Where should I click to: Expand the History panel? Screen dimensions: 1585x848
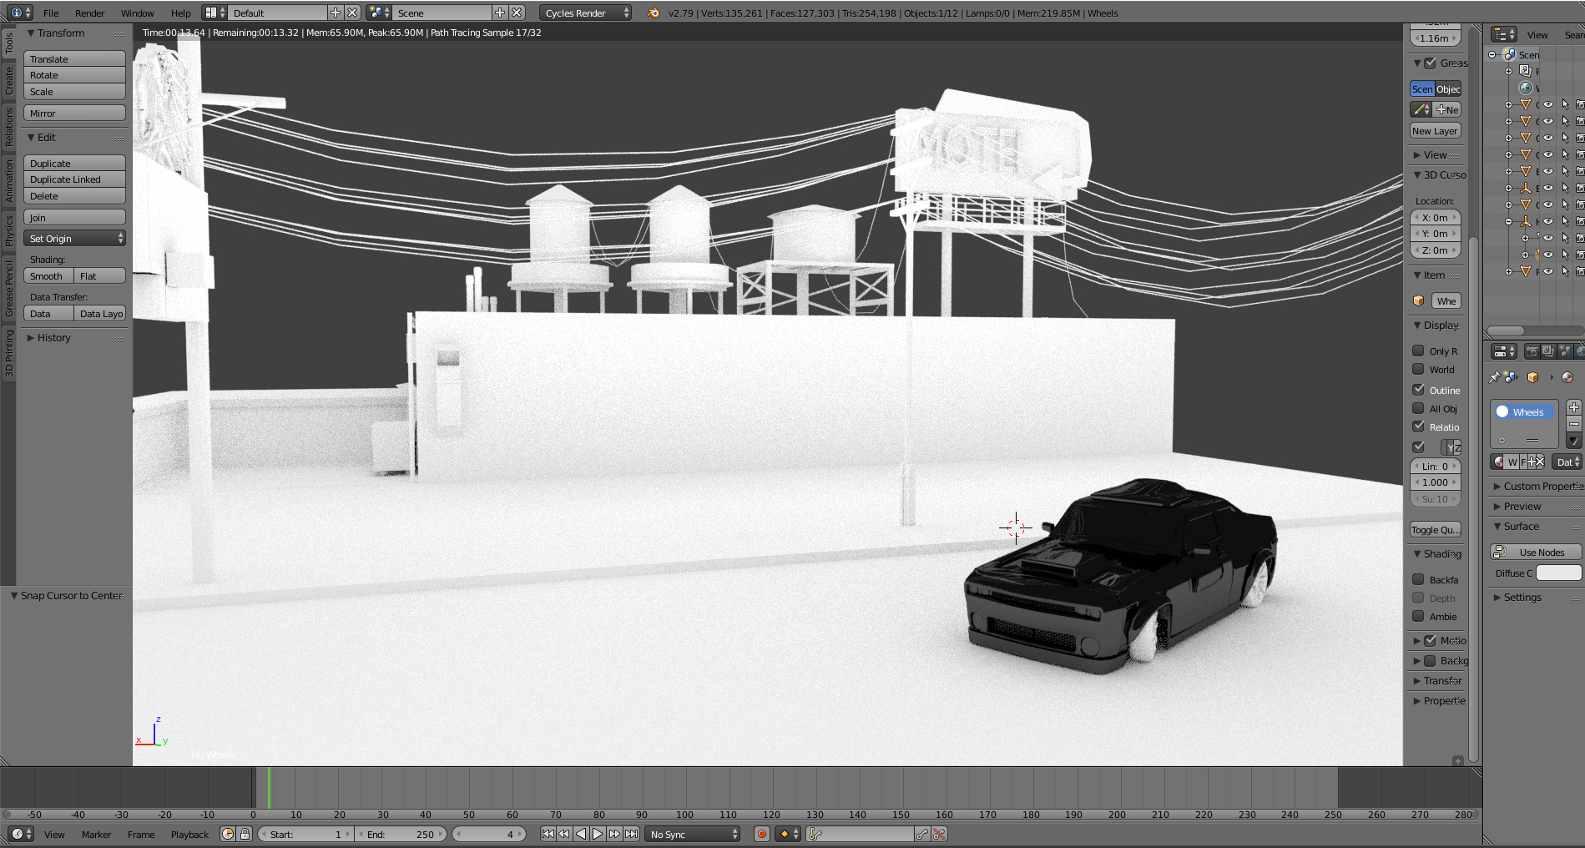coord(53,338)
